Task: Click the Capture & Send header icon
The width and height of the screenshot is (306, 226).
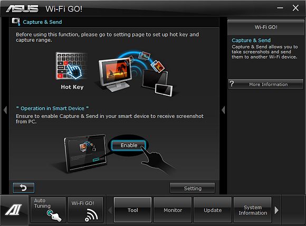Action: tap(16, 22)
